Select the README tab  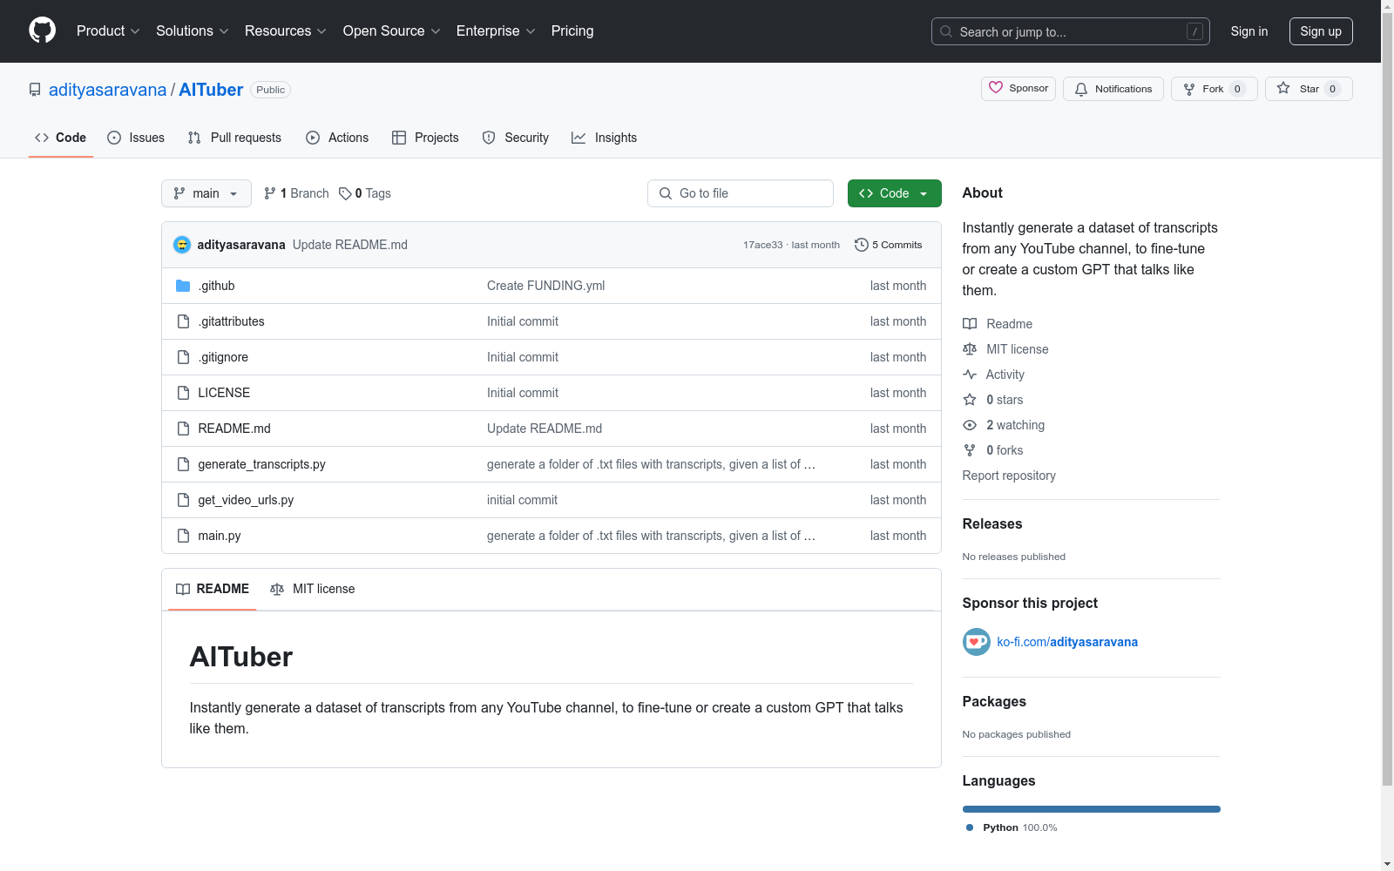[x=213, y=589]
